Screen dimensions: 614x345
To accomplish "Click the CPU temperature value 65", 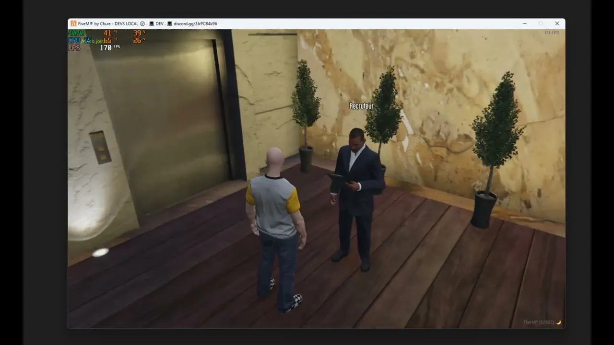I will pyautogui.click(x=107, y=41).
